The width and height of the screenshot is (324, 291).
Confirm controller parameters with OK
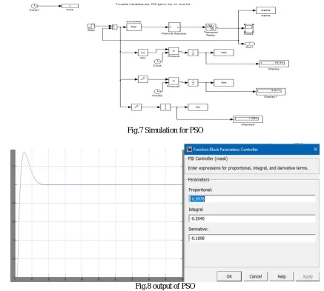tap(229, 276)
